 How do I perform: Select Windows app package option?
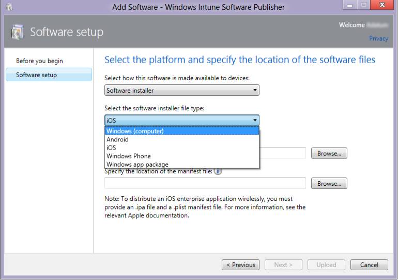pyautogui.click(x=182, y=164)
